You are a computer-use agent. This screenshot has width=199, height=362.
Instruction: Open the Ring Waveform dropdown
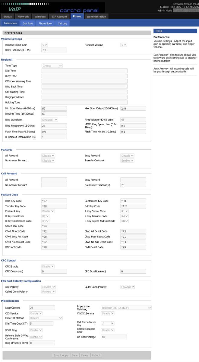click(x=50, y=120)
